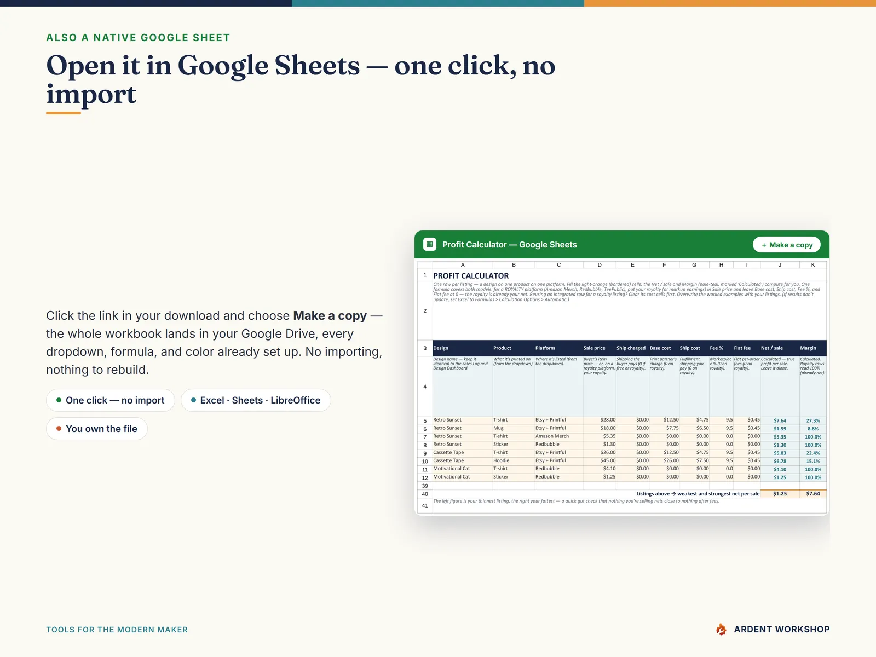Viewport: 876px width, 657px height.
Task: Click the "27.3%" margin cell
Action: (813, 421)
